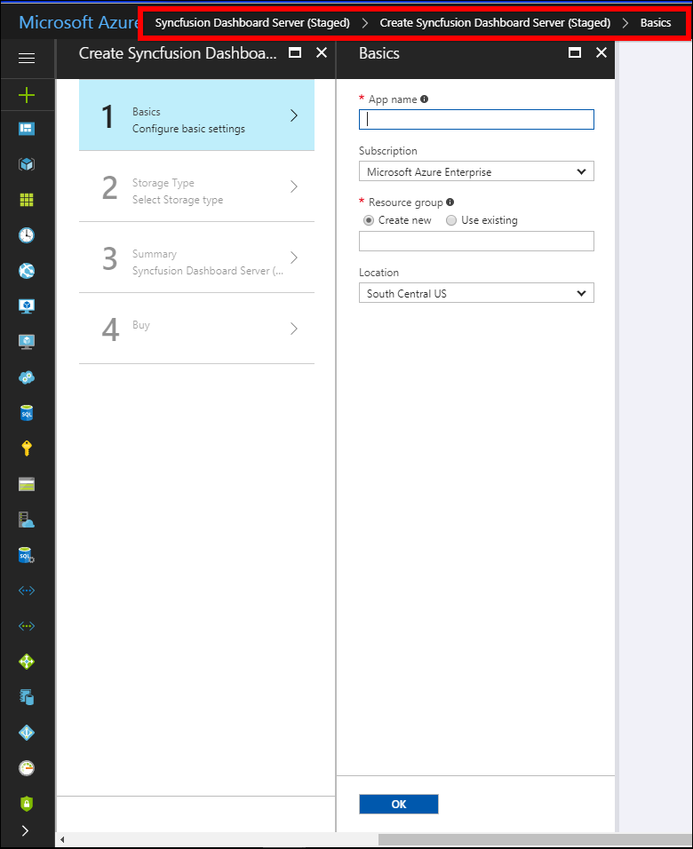Click the App name input field
This screenshot has width=693, height=849.
click(x=476, y=120)
